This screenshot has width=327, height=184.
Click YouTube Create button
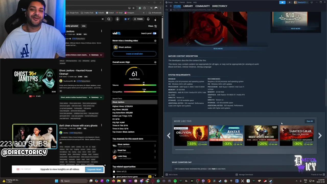(x=138, y=19)
